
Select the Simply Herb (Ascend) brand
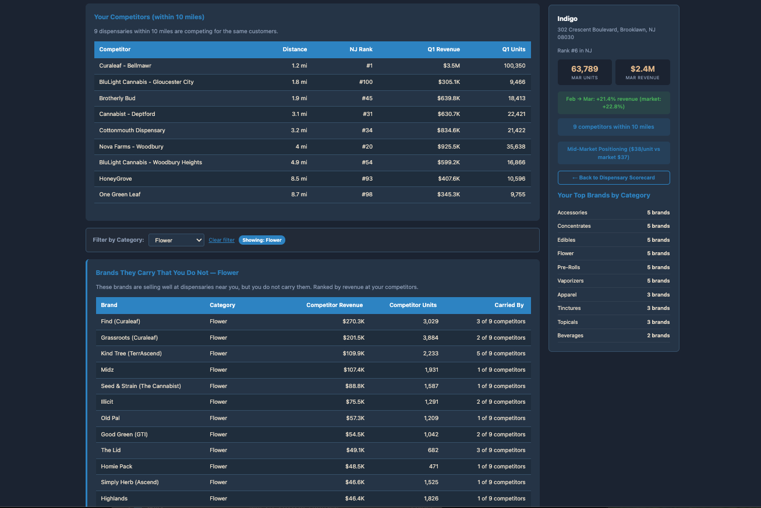[x=313, y=482]
